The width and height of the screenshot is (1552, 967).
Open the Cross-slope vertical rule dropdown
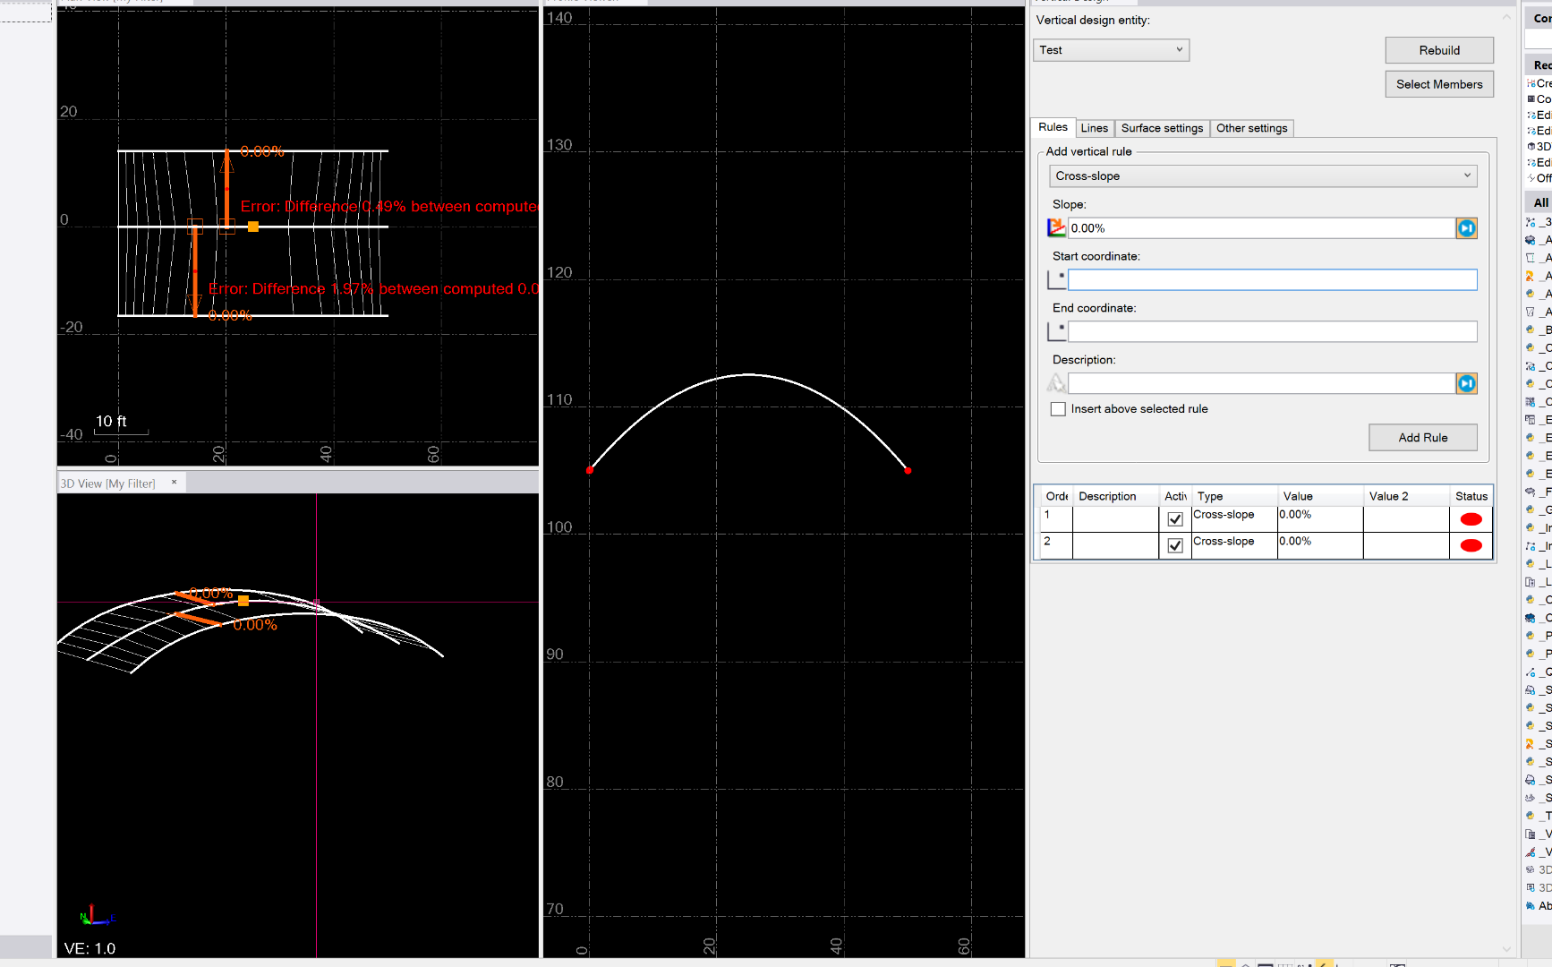click(x=1468, y=175)
